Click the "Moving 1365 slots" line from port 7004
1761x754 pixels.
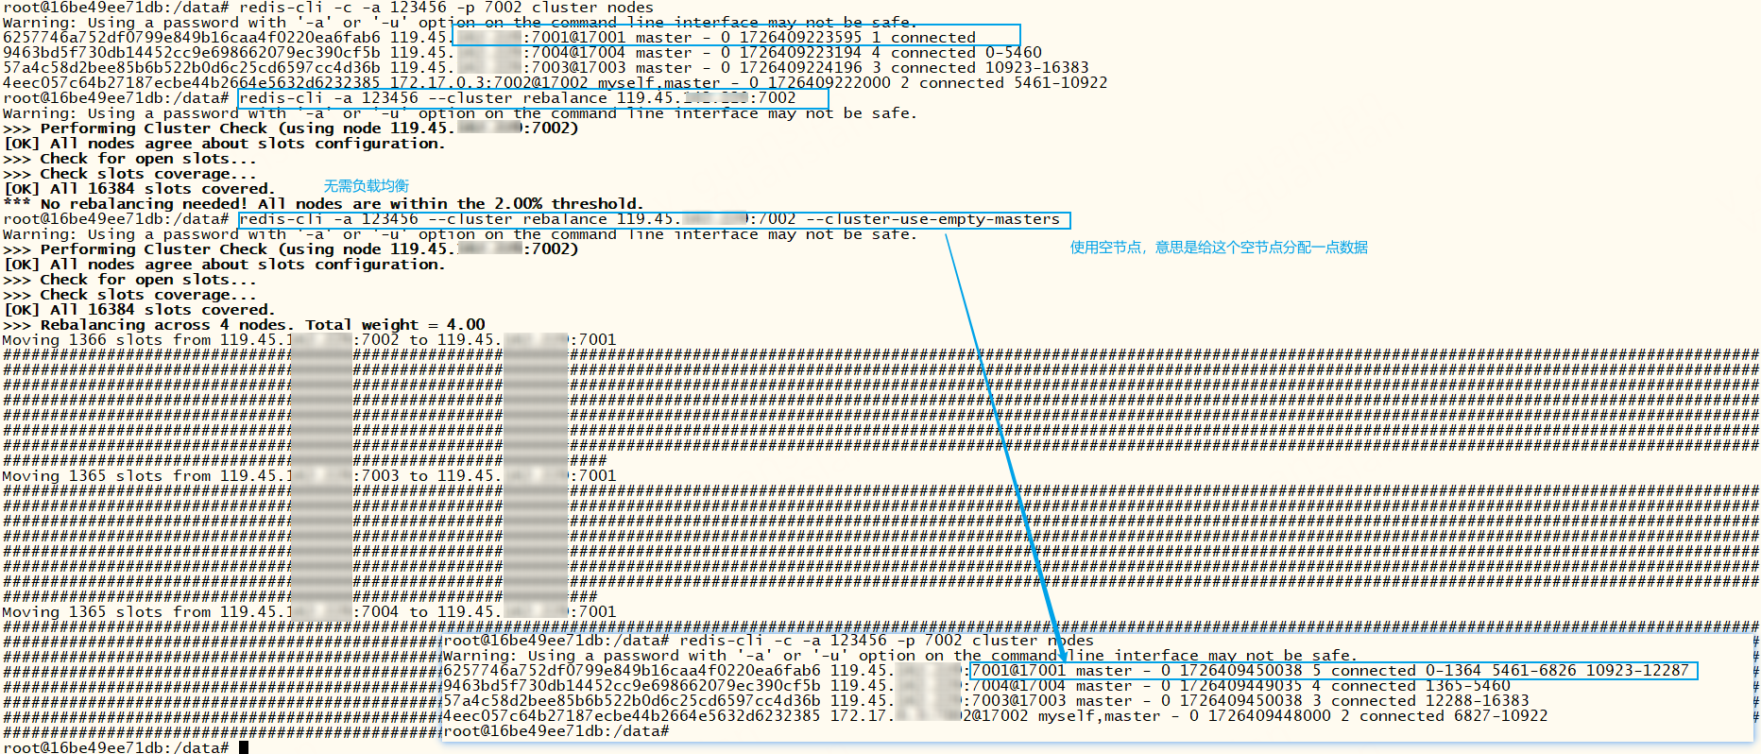pos(309,612)
